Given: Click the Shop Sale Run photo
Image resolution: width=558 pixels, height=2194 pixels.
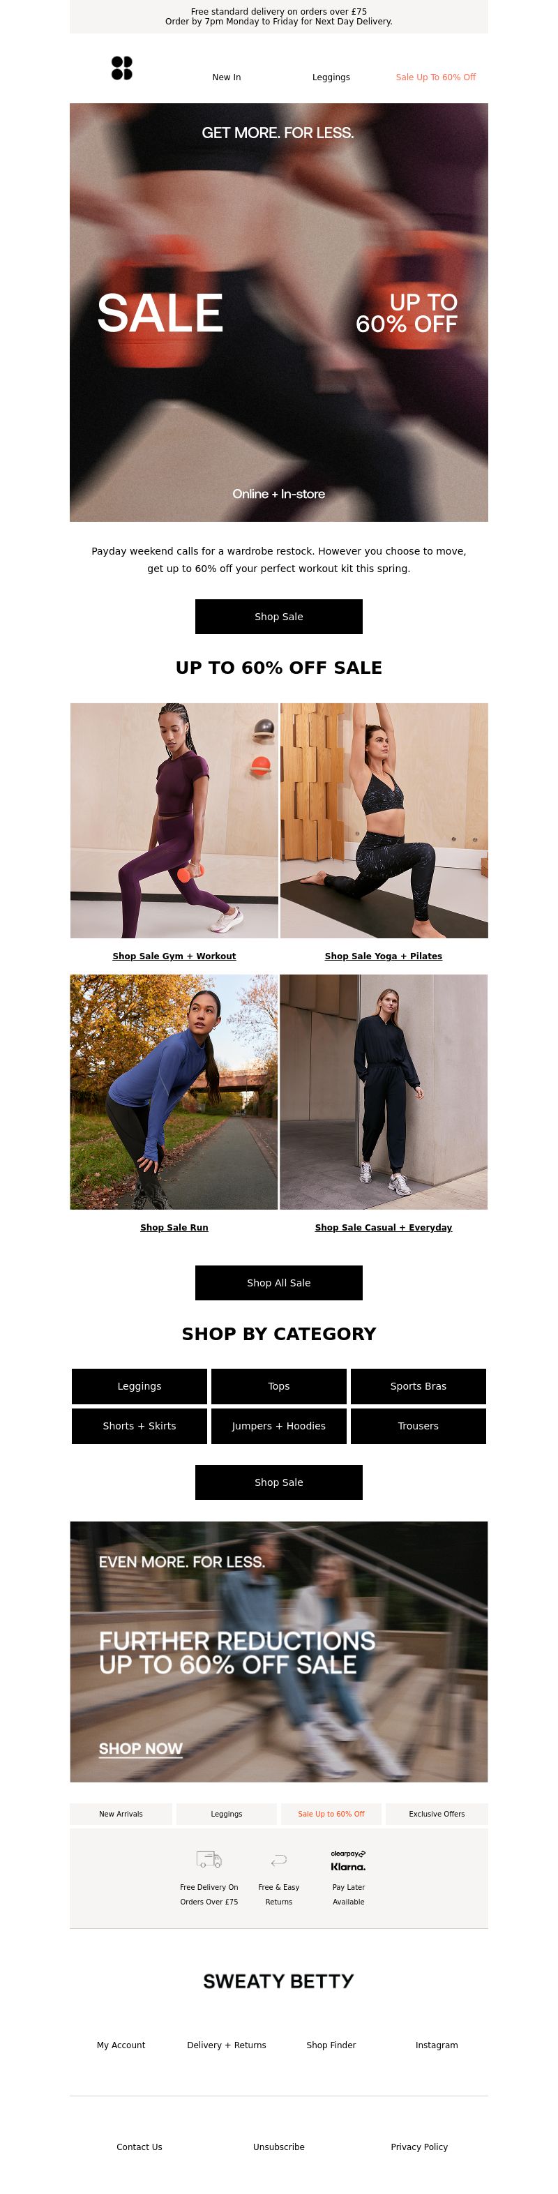Looking at the screenshot, I should 174,1092.
